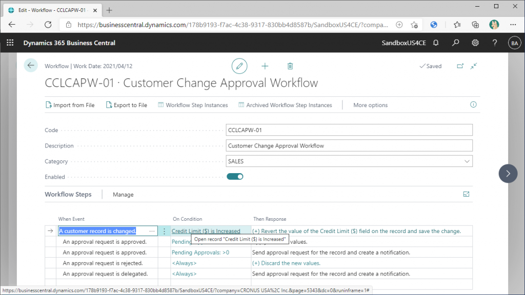This screenshot has width=525, height=295.
Task: Click the When Event column header
Action: coord(71,219)
